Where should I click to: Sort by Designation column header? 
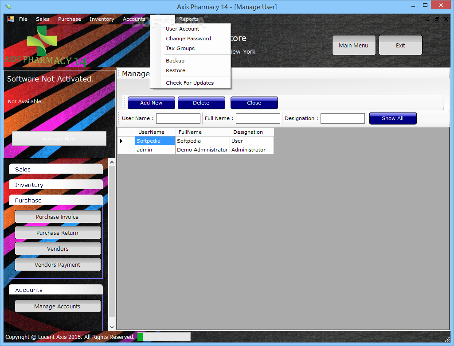pyautogui.click(x=252, y=132)
